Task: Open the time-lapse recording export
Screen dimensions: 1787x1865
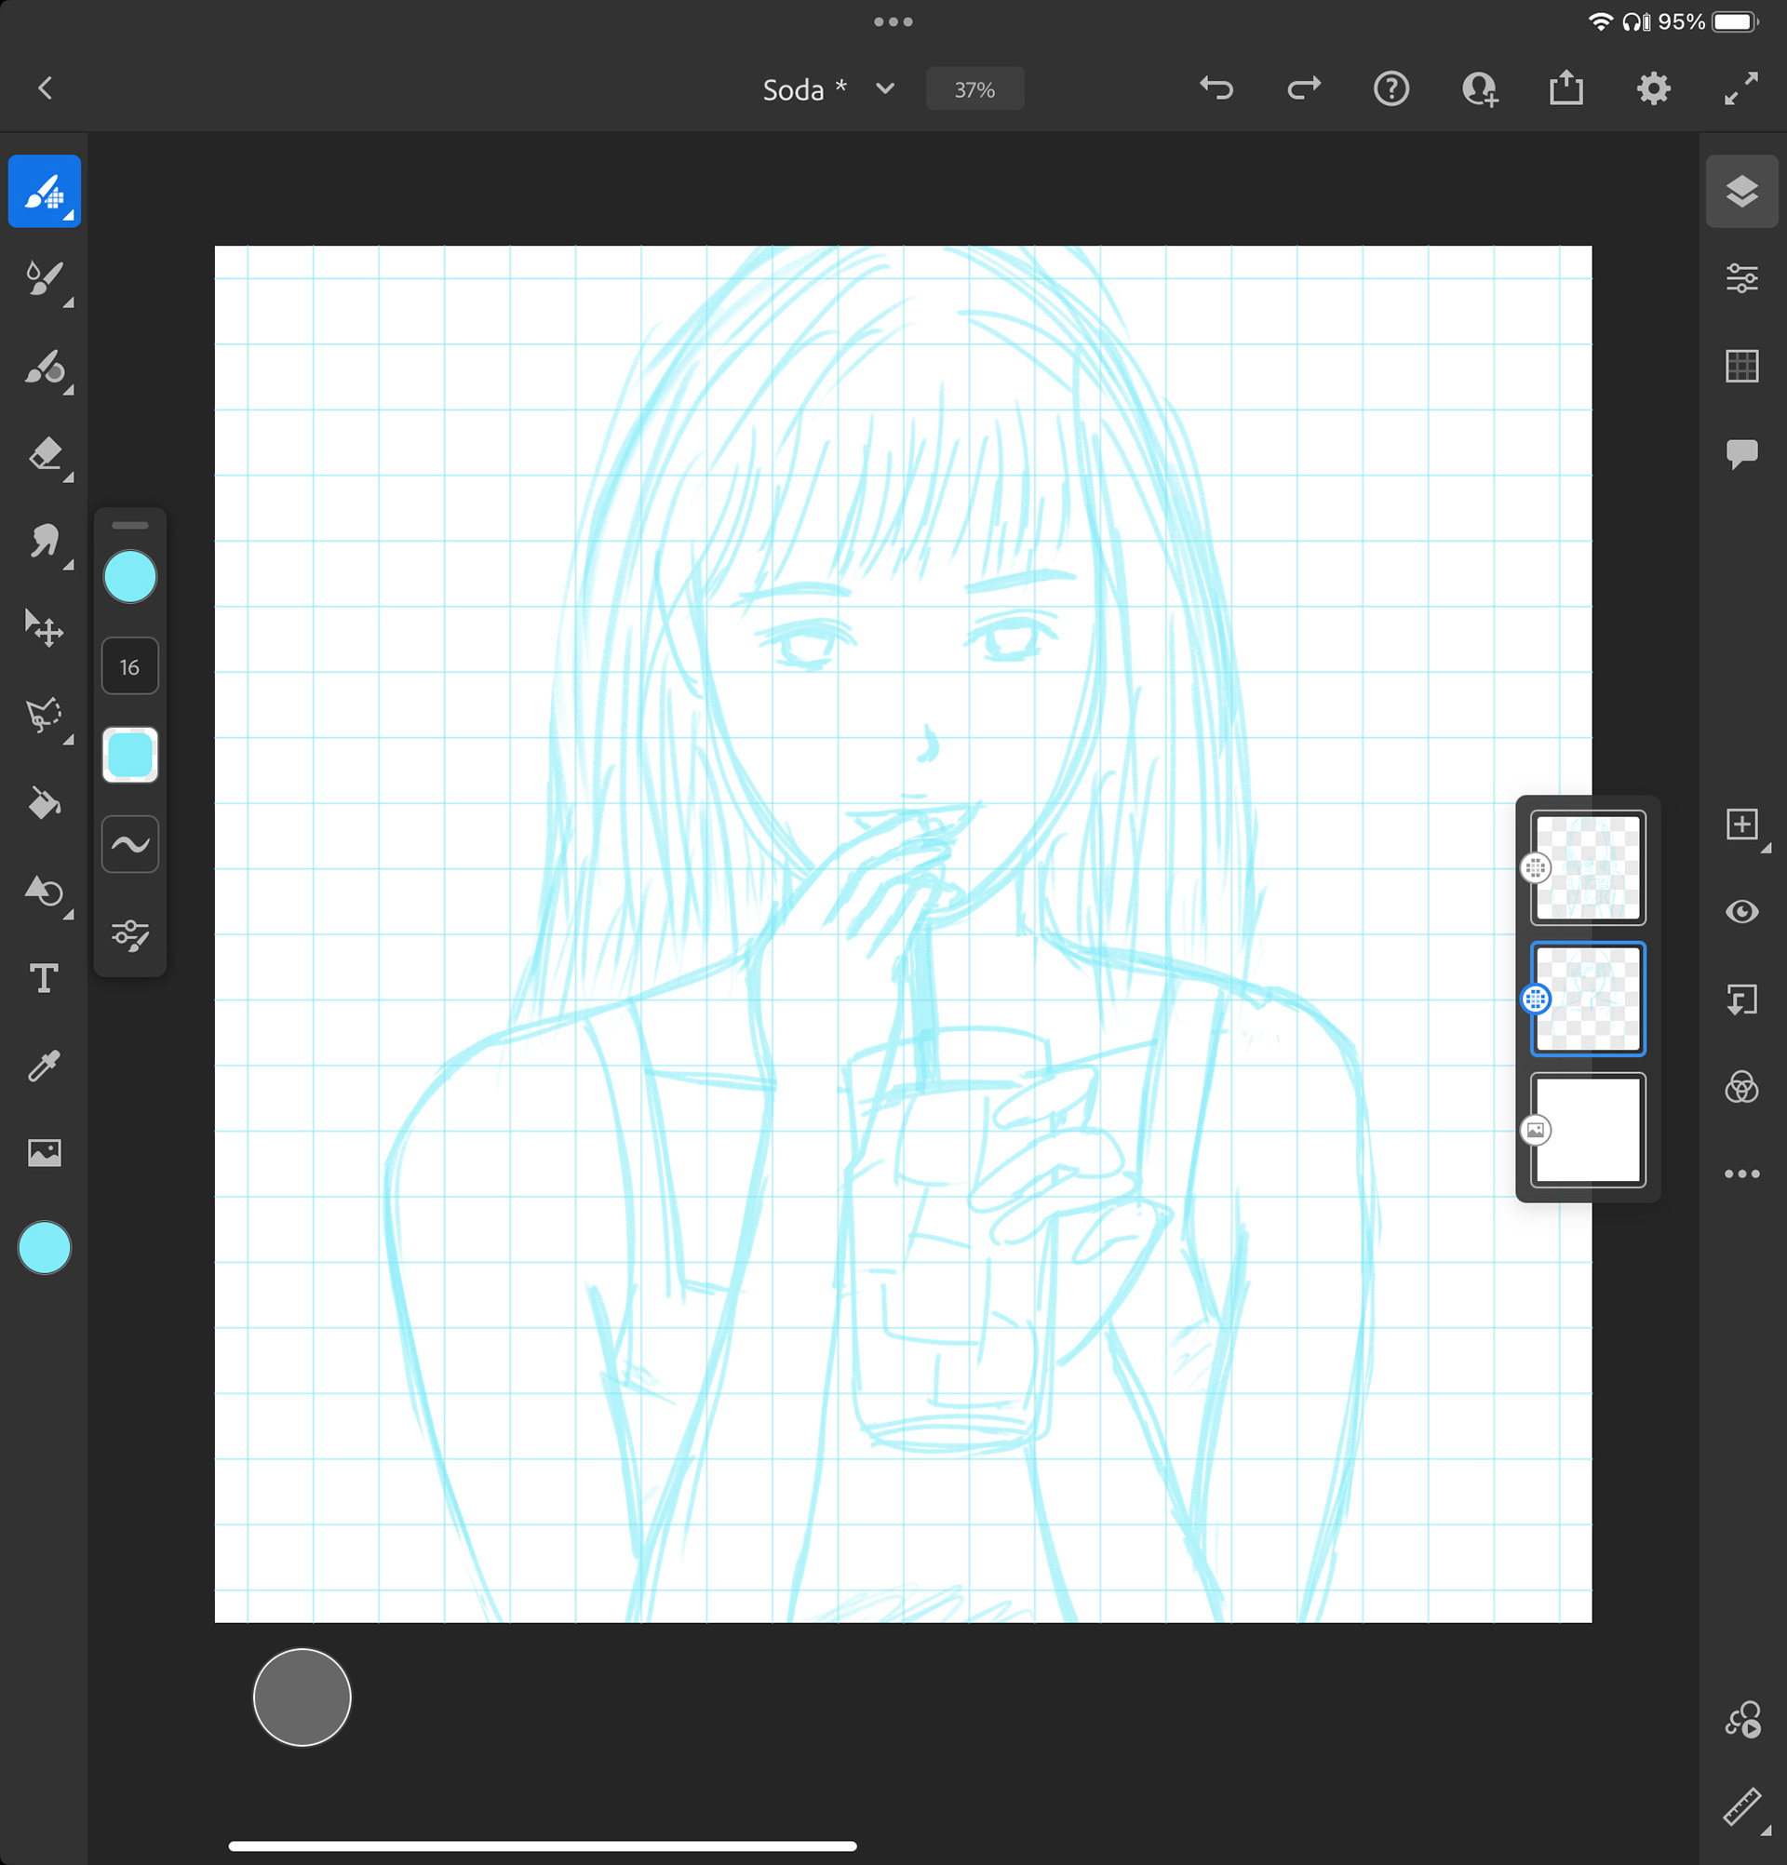Action: (1741, 1721)
